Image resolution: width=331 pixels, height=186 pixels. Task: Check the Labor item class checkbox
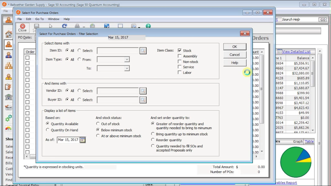pos(179,73)
